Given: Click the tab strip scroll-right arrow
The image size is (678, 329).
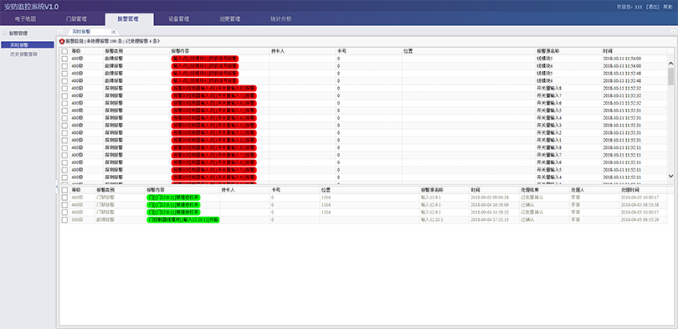Looking at the screenshot, I should pos(672,32).
